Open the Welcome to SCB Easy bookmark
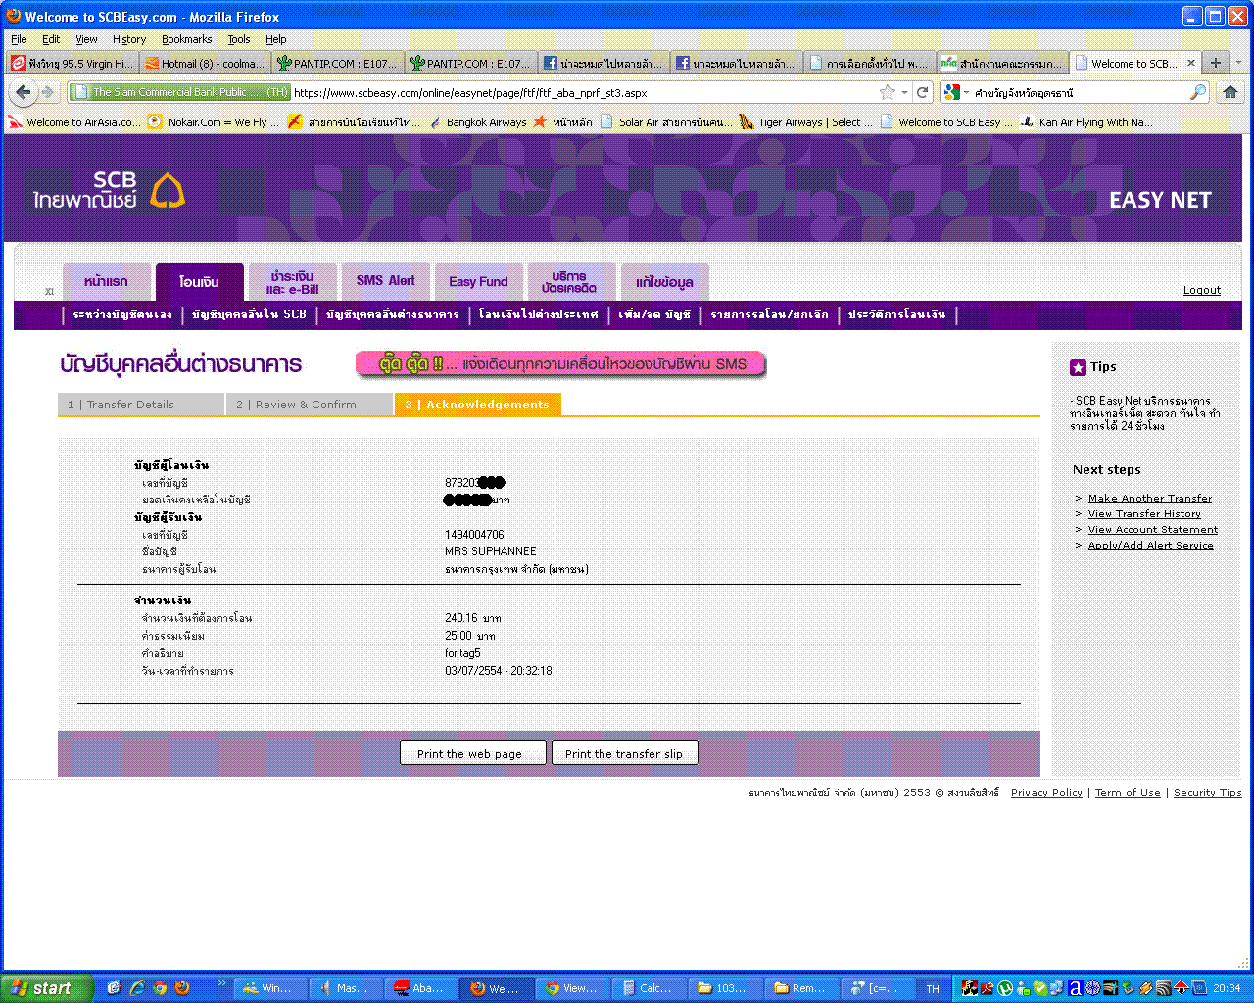 coord(946,122)
